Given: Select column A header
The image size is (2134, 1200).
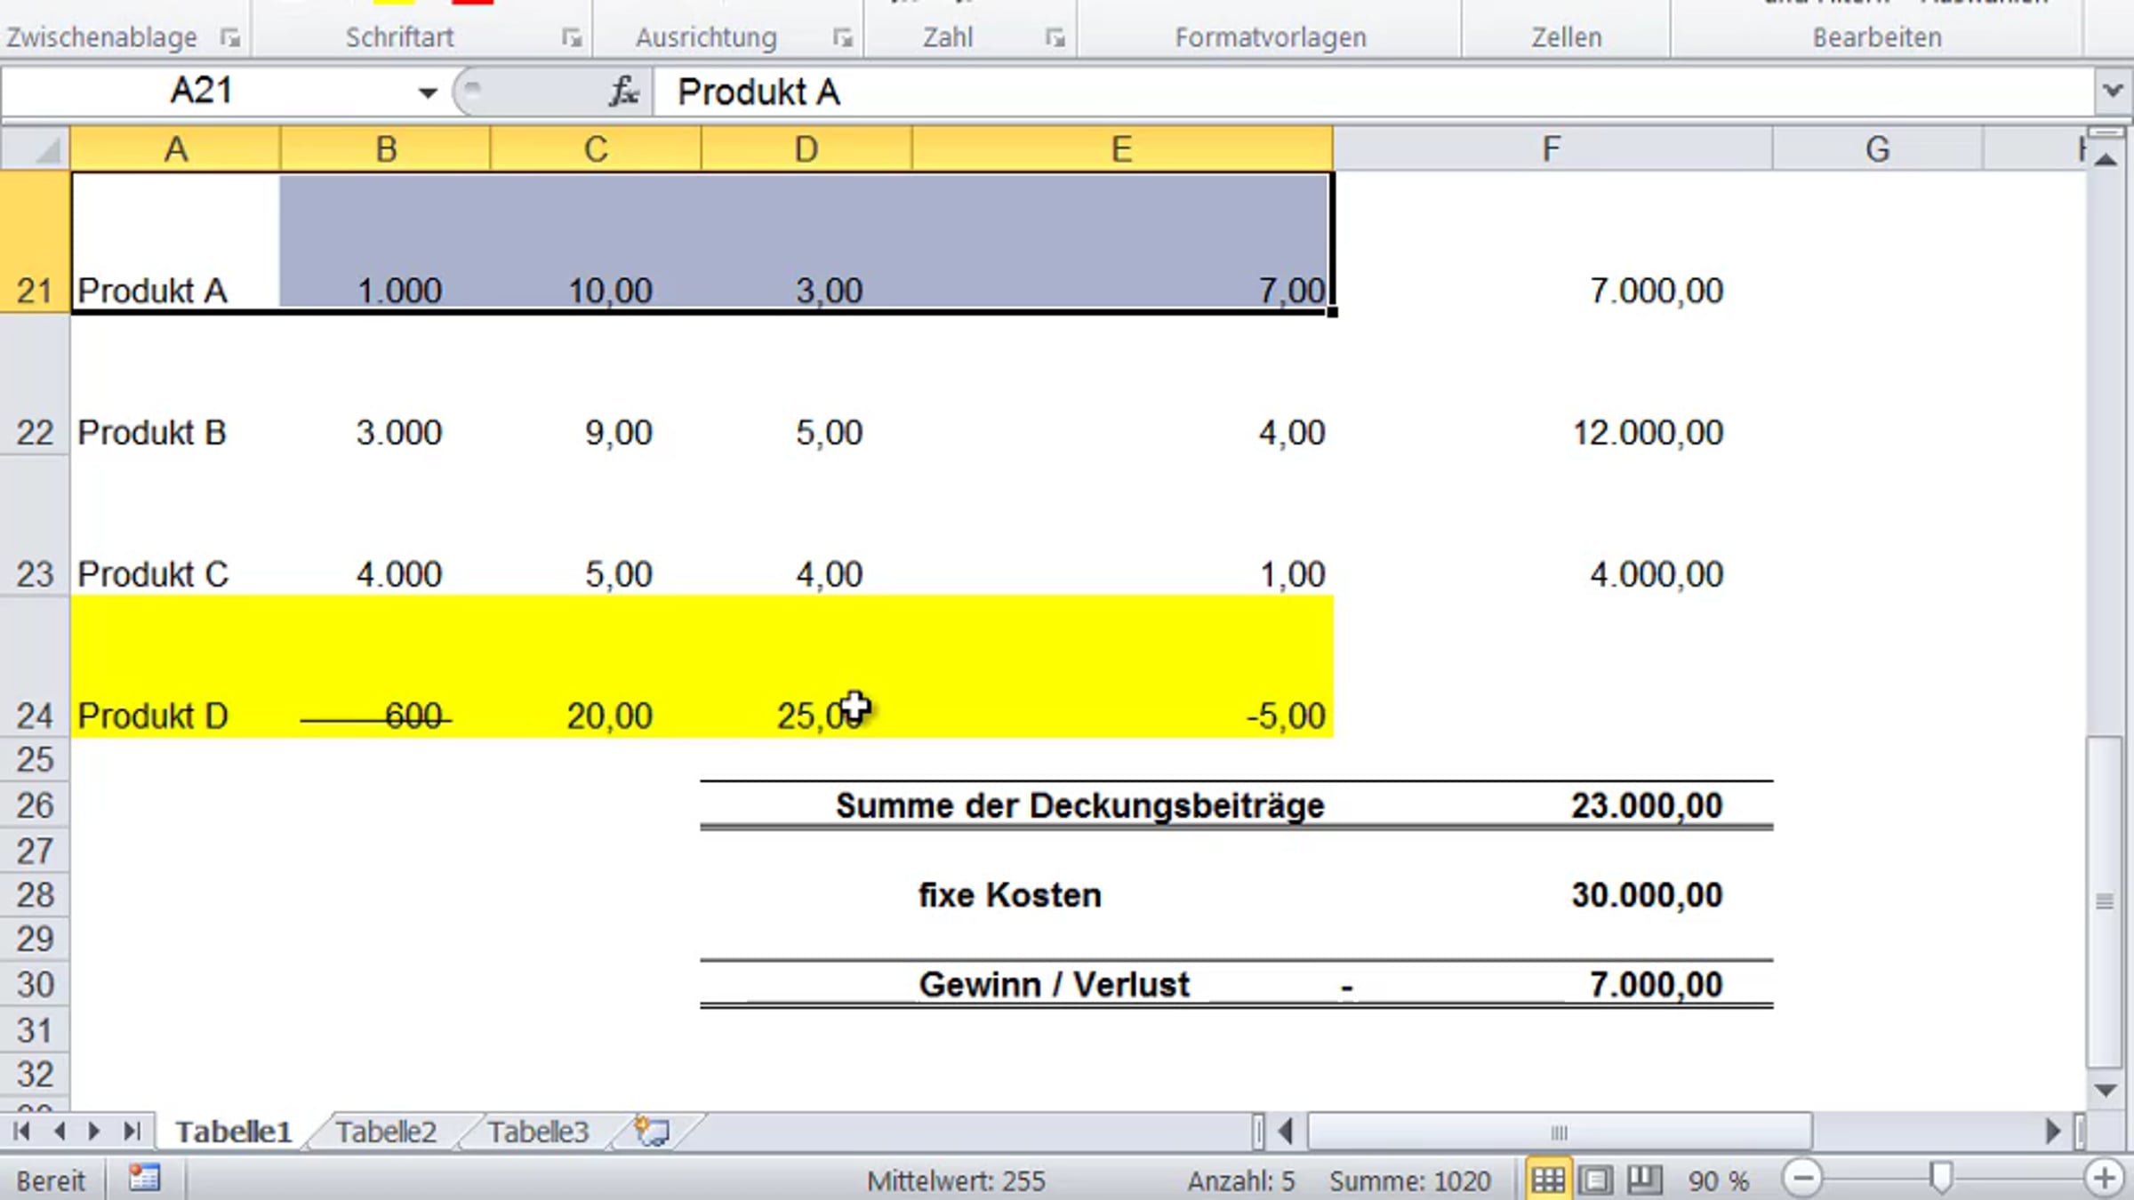Looking at the screenshot, I should coord(175,149).
